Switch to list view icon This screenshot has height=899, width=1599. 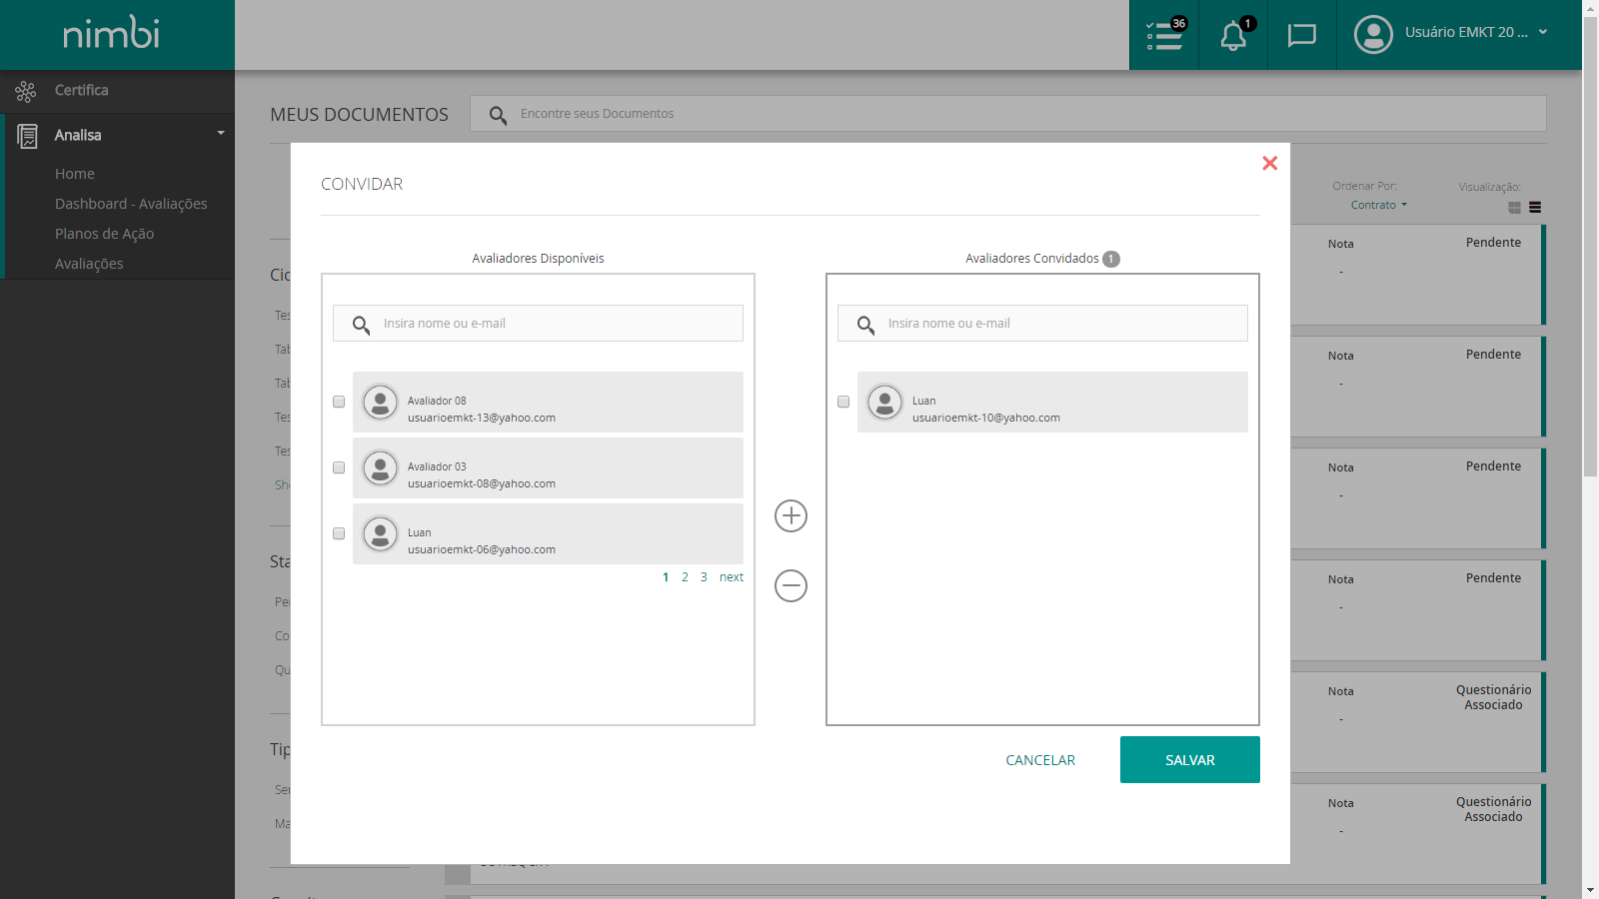[x=1535, y=208]
